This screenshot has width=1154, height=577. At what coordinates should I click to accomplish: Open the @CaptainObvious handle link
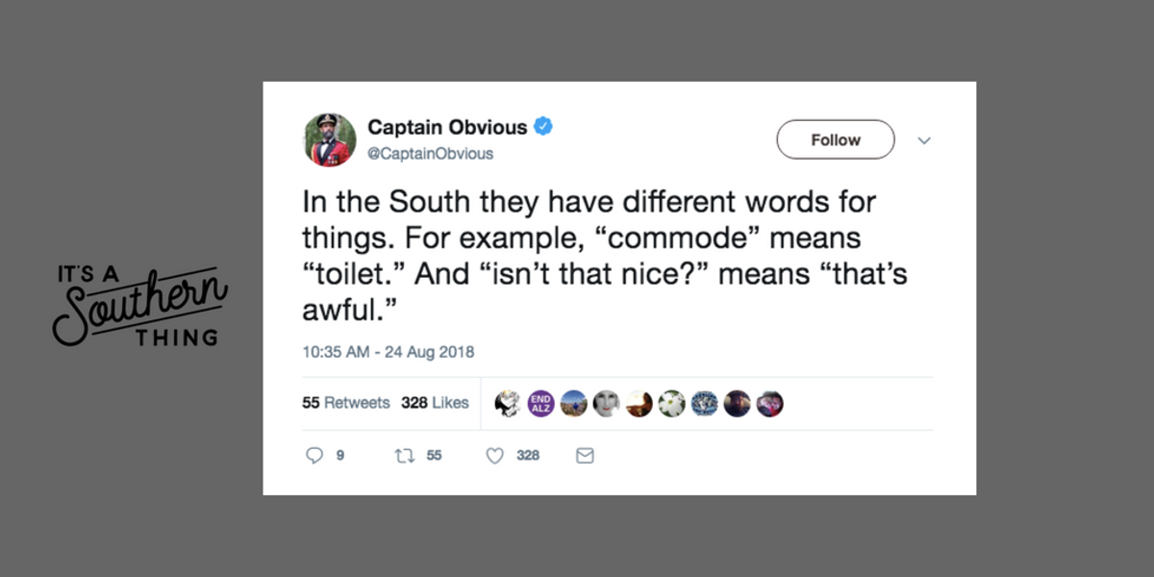(x=432, y=153)
